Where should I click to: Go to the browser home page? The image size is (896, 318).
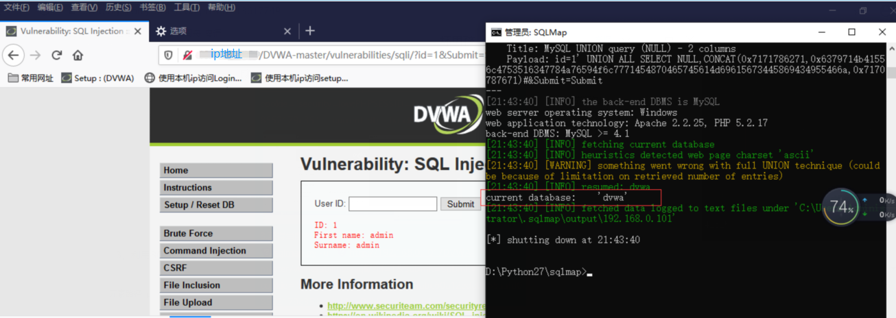(78, 55)
